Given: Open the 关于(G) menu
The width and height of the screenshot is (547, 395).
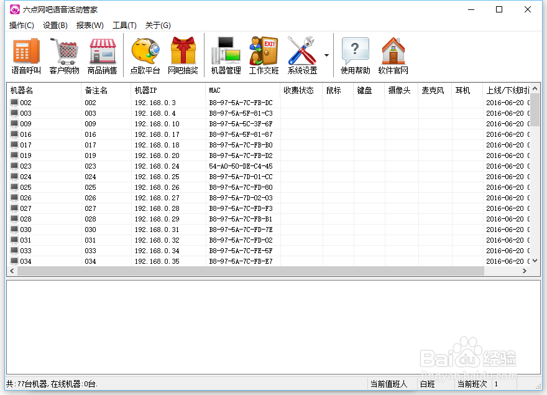Looking at the screenshot, I should point(158,25).
